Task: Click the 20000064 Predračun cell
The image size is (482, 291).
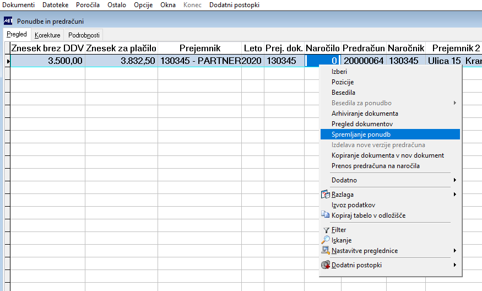Action: [364, 61]
